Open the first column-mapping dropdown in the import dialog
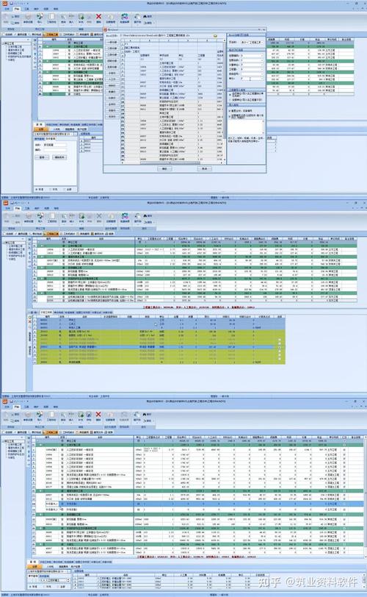The image size is (367, 597). pyautogui.click(x=252, y=56)
